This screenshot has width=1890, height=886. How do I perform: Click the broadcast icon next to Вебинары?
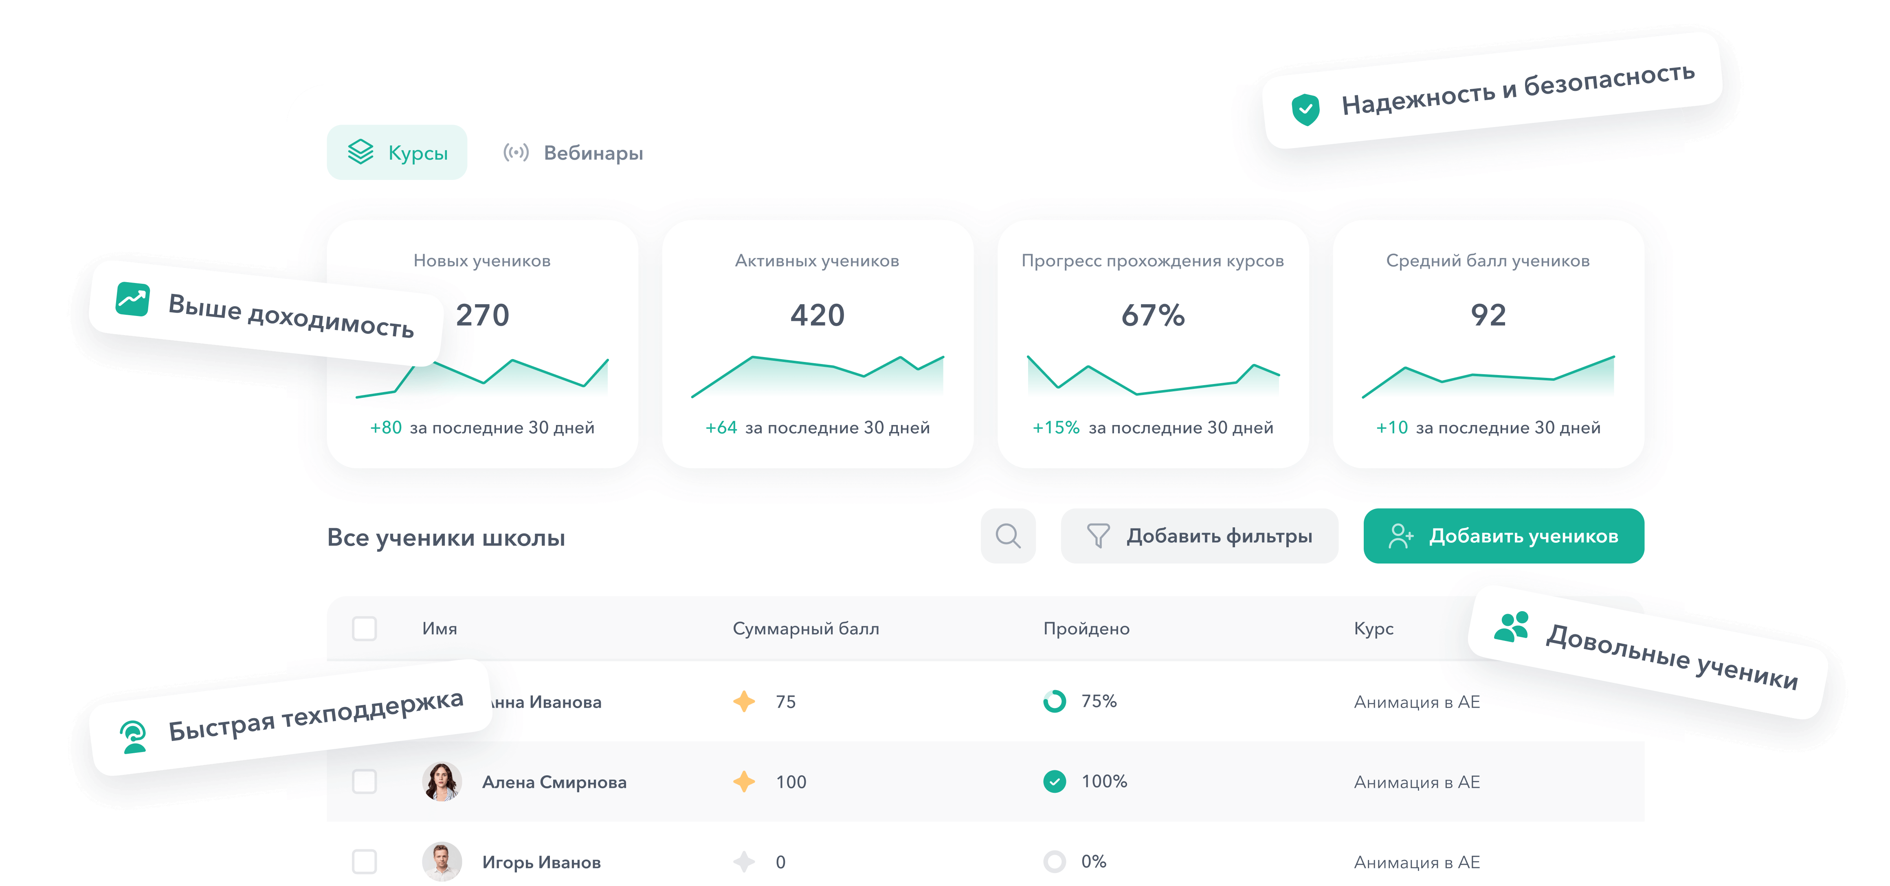pos(516,153)
